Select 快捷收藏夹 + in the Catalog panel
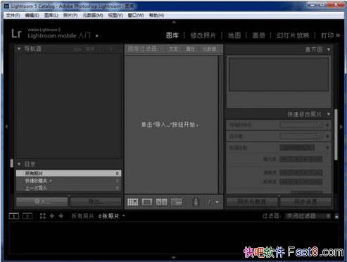 click(x=68, y=181)
